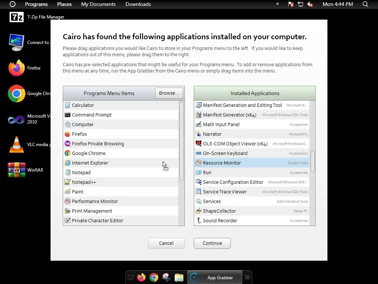
Task: Click the Performance Monitor icon
Action: click(x=68, y=201)
